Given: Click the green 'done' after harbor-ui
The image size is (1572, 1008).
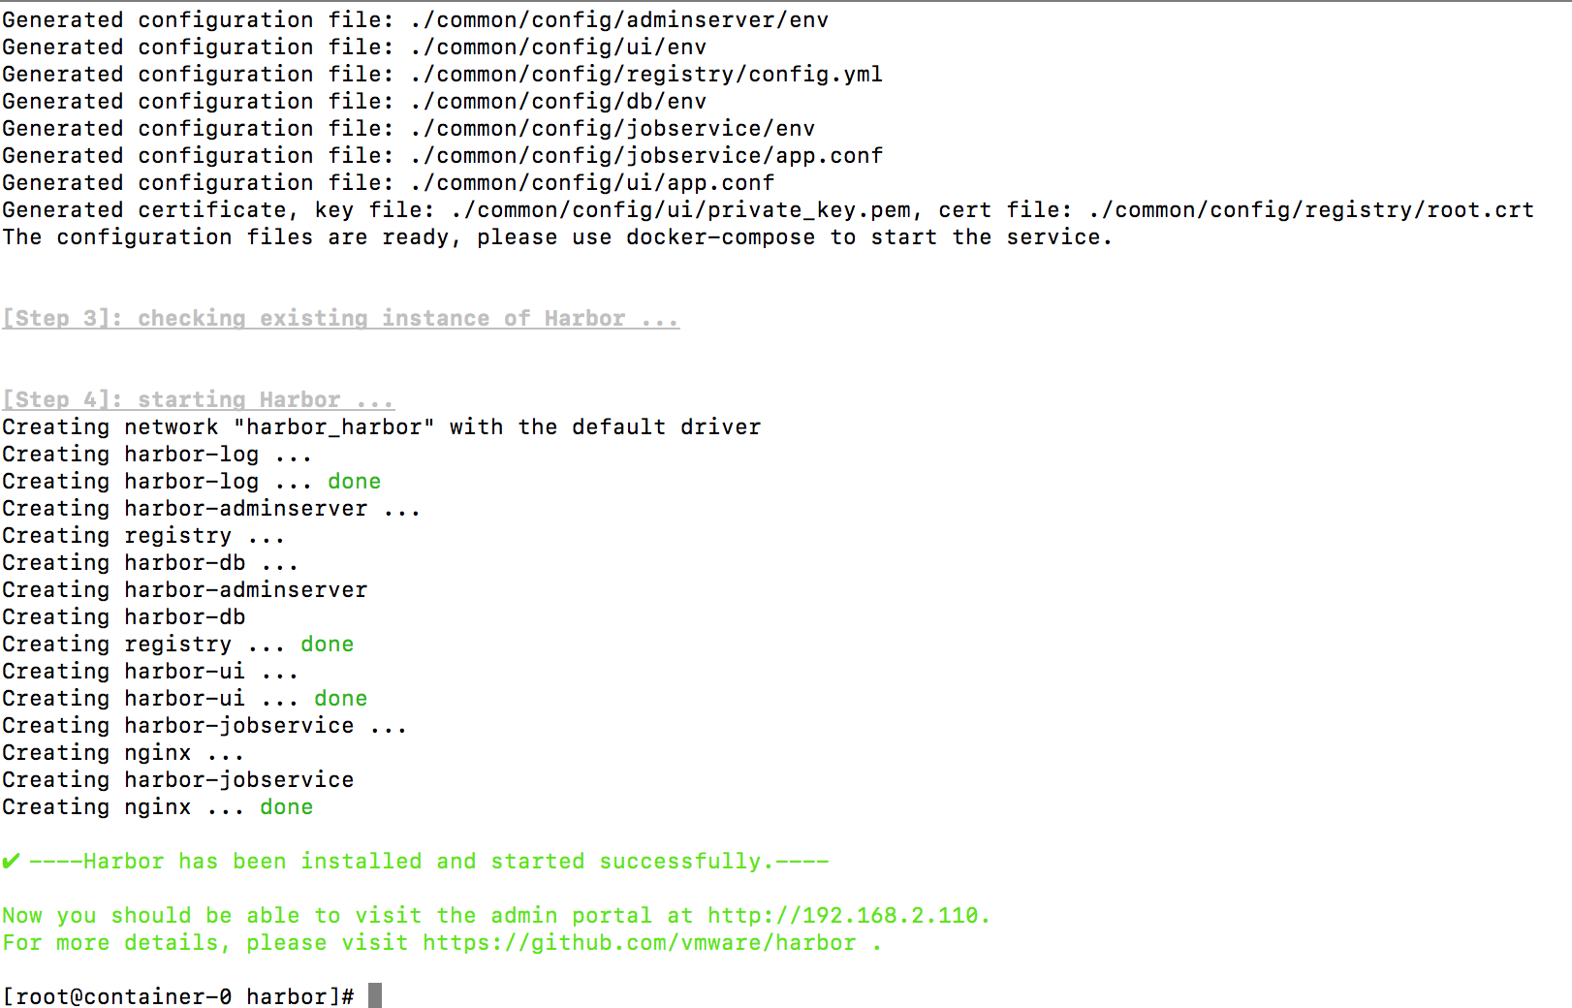Looking at the screenshot, I should pyautogui.click(x=340, y=698).
